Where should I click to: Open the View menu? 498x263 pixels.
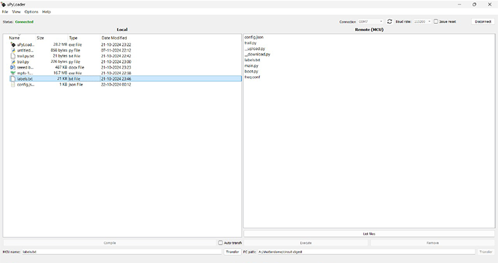click(16, 12)
